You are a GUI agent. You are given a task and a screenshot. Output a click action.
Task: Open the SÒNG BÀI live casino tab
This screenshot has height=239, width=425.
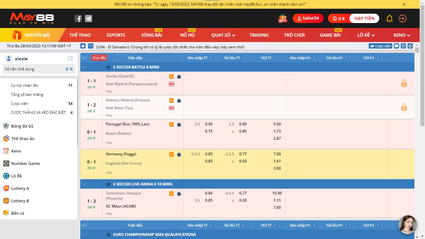[152, 35]
